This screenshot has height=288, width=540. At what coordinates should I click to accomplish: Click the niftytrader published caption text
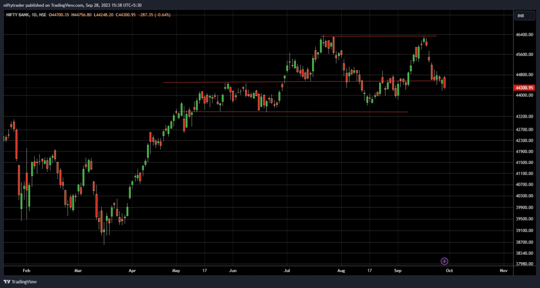click(x=73, y=5)
